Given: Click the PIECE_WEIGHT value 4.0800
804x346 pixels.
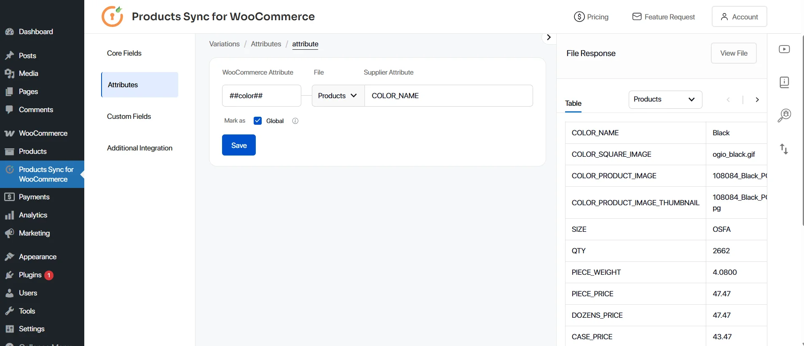Looking at the screenshot, I should tap(725, 272).
